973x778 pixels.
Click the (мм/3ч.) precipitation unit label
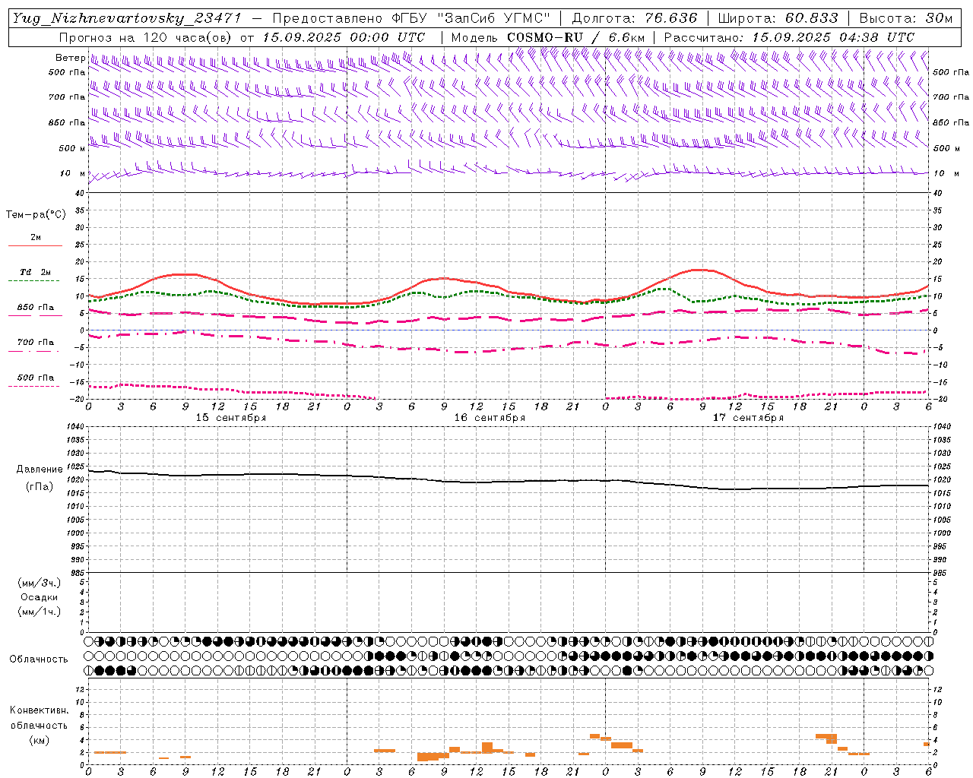click(x=40, y=583)
